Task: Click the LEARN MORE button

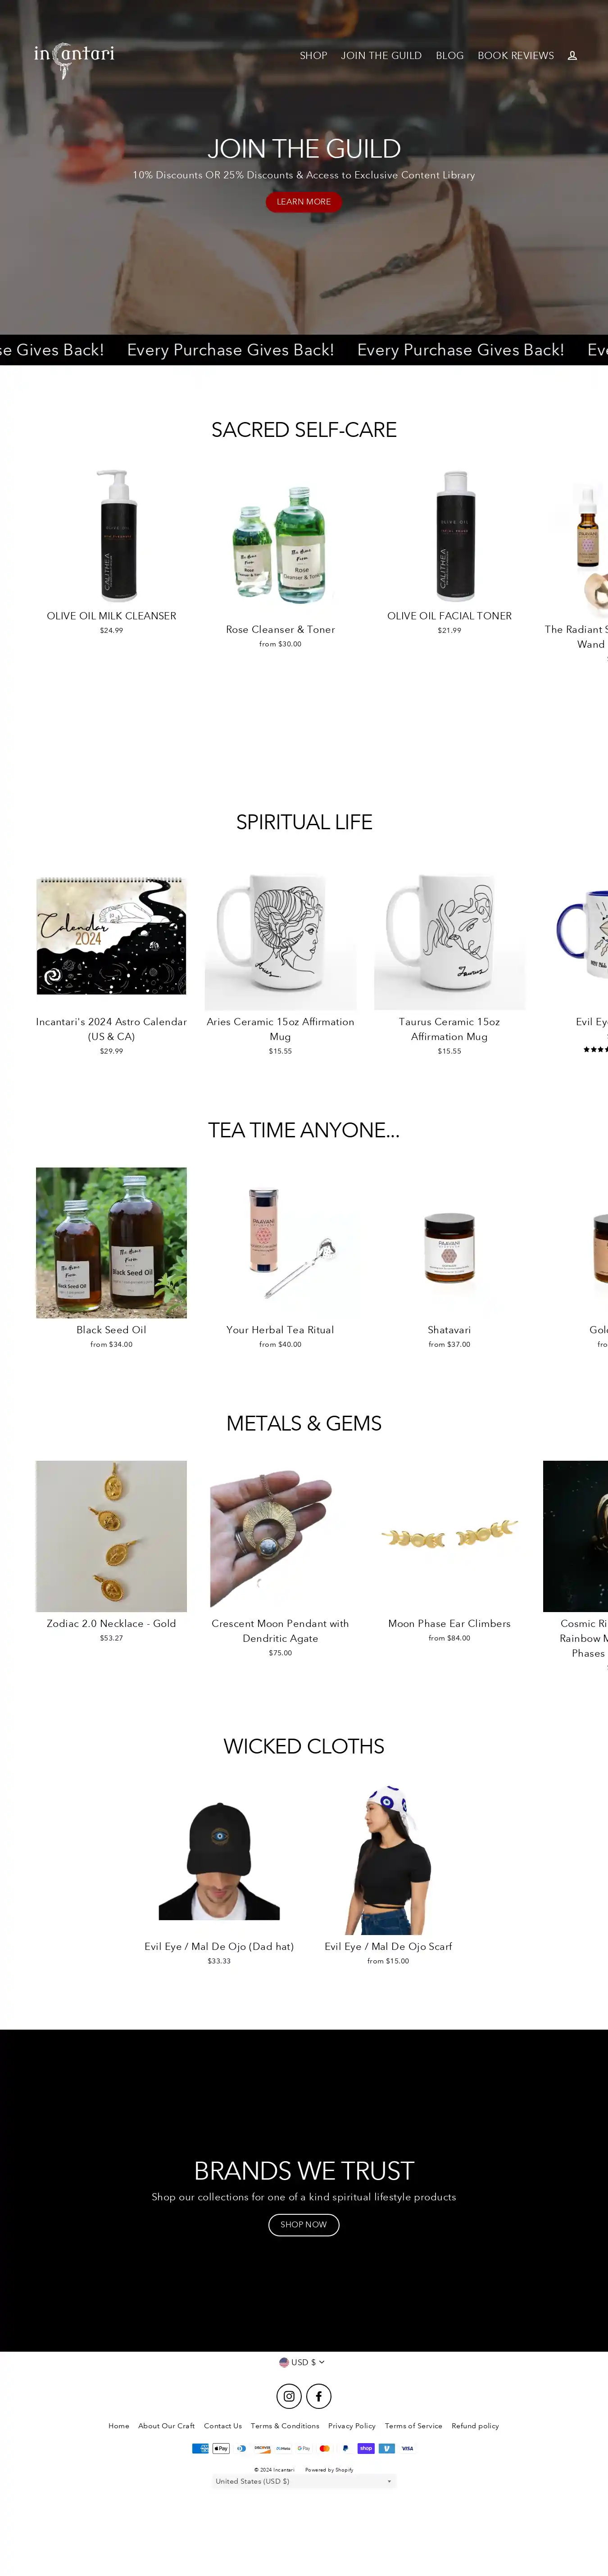Action: (304, 202)
